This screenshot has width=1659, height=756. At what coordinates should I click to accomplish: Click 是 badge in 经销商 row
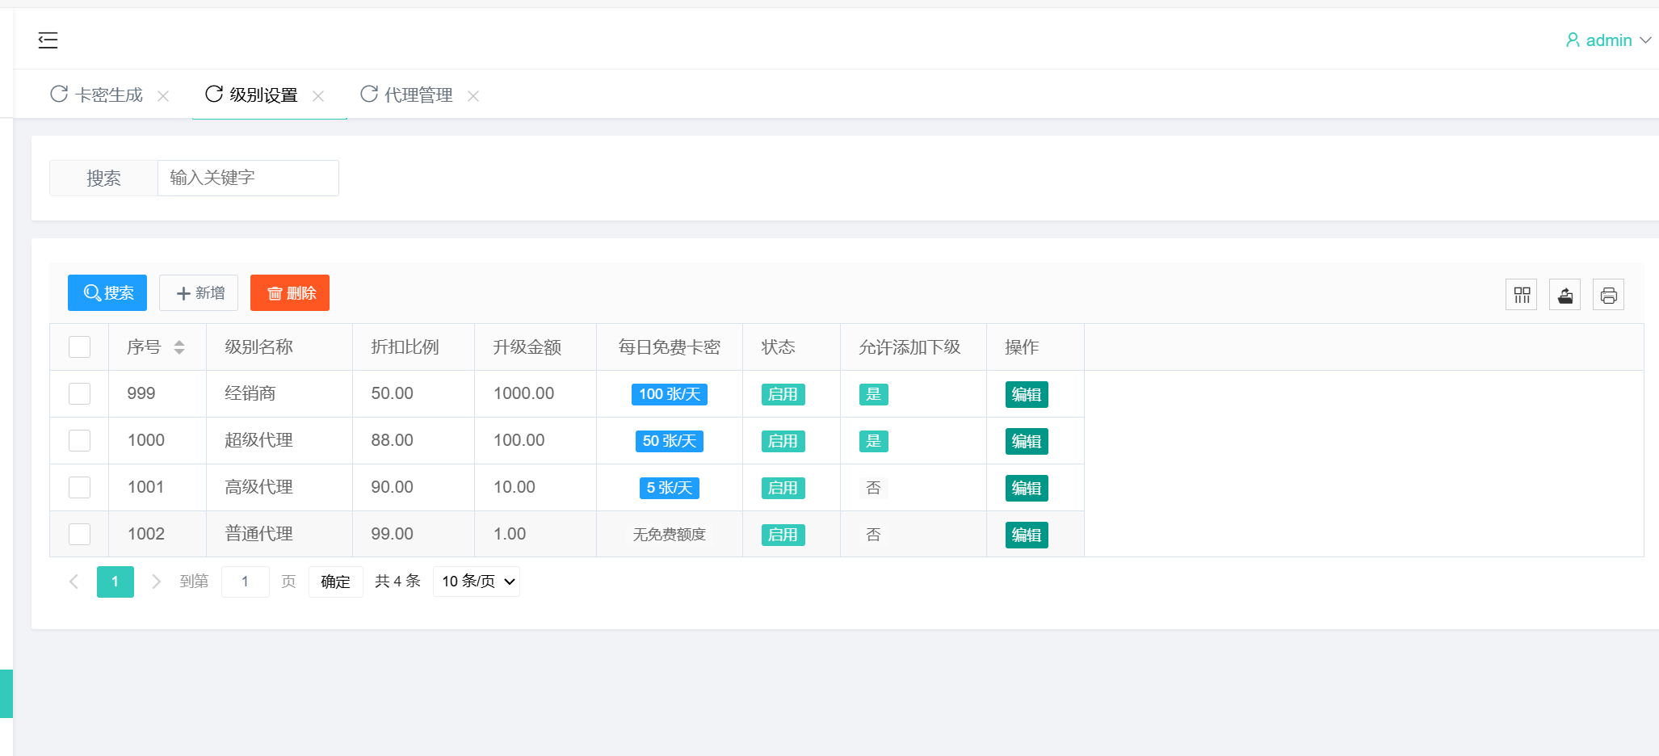(x=873, y=394)
